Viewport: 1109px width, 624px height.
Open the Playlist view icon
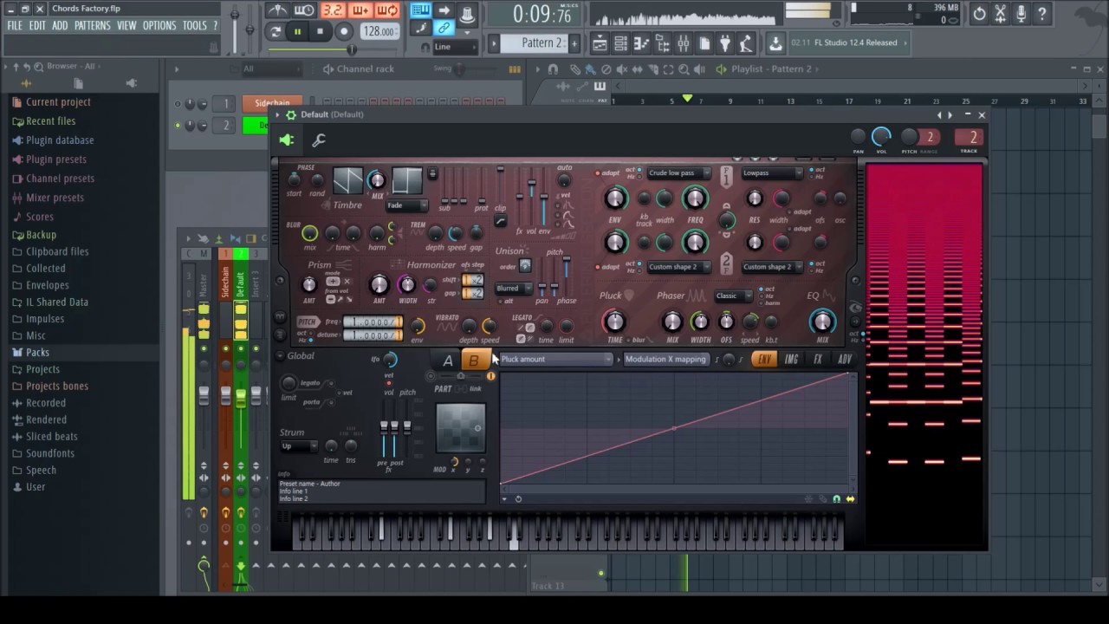pos(600,42)
